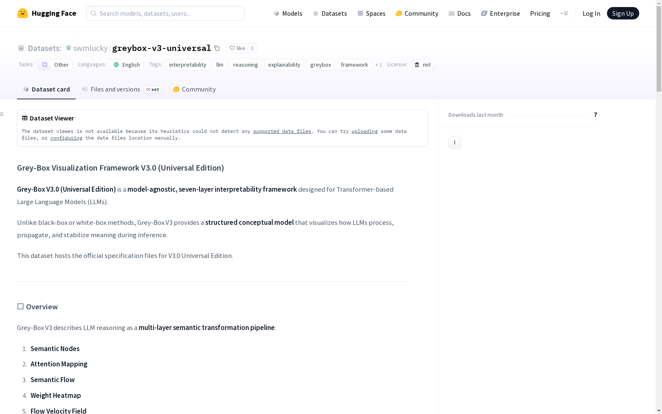
Task: Click the Datasets: breadcrumb label
Action: 44,48
